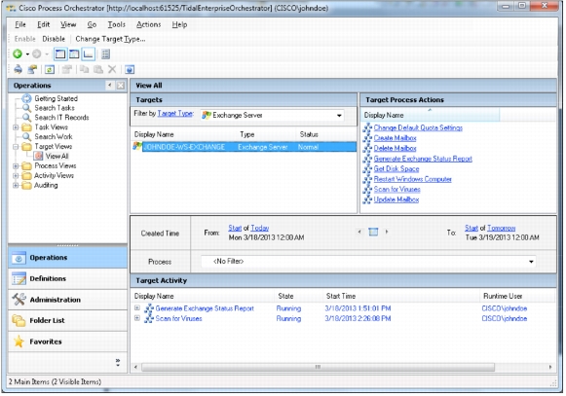
Task: Select the JOHNDOE-WS-EXCHANGE target row
Action: (x=245, y=147)
